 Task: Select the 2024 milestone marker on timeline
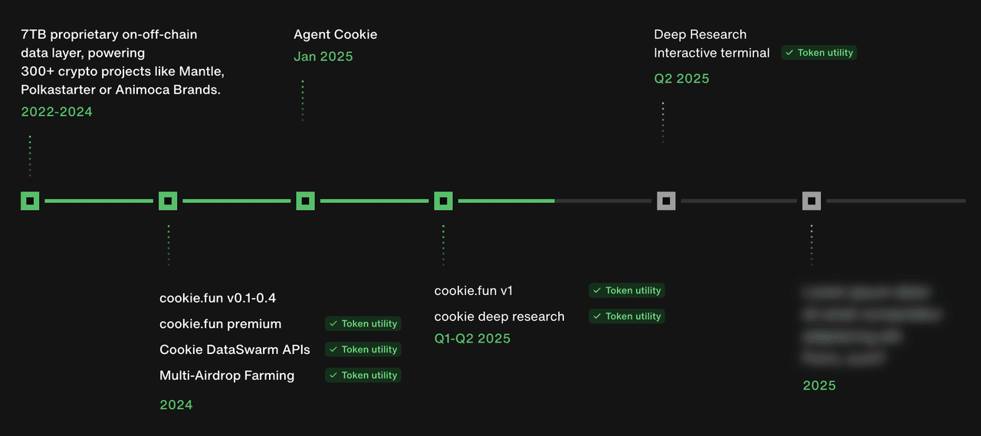click(x=168, y=201)
